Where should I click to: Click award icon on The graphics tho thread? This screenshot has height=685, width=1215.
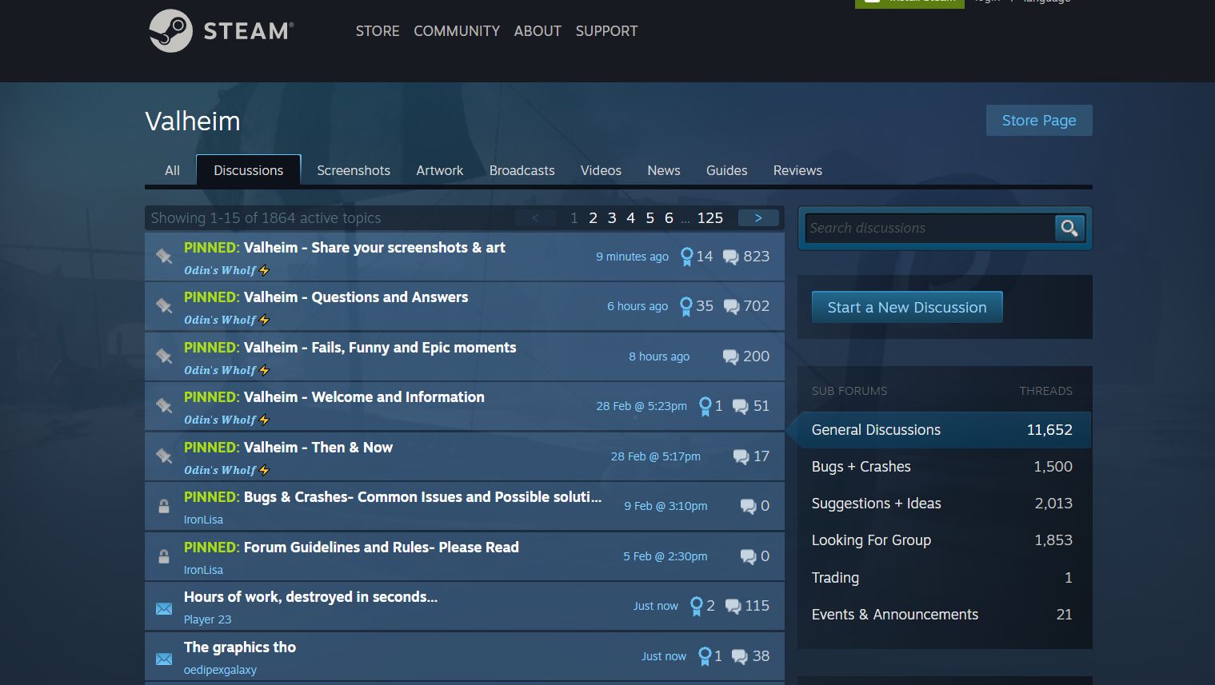pyautogui.click(x=705, y=656)
